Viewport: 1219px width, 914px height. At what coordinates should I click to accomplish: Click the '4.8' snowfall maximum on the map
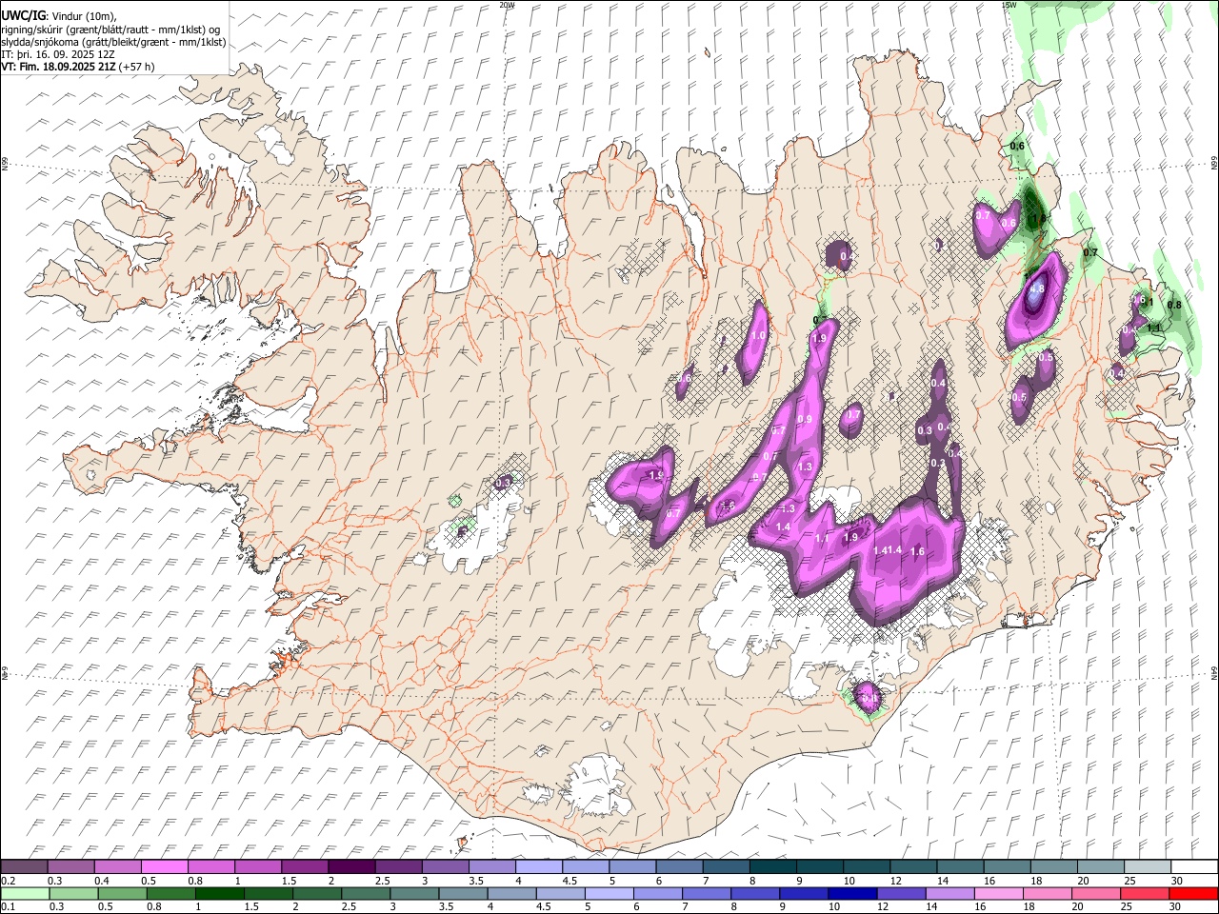[x=1038, y=288]
